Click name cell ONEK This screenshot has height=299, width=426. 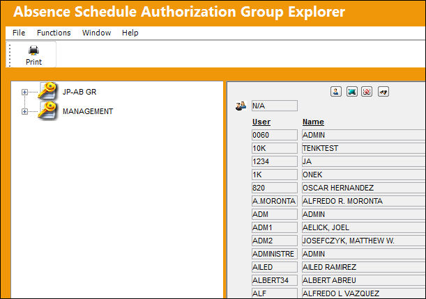[364, 175]
